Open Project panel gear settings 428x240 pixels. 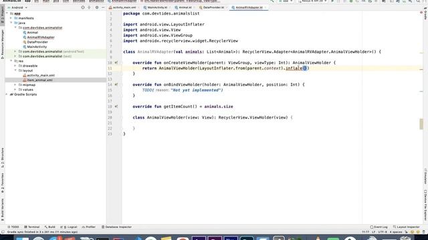click(96, 7)
